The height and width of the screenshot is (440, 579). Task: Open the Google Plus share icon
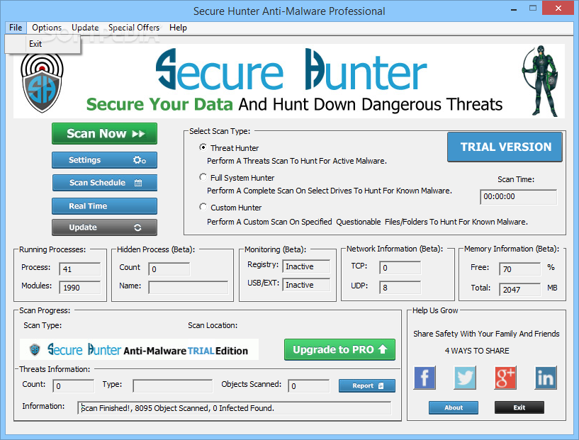[x=505, y=378]
